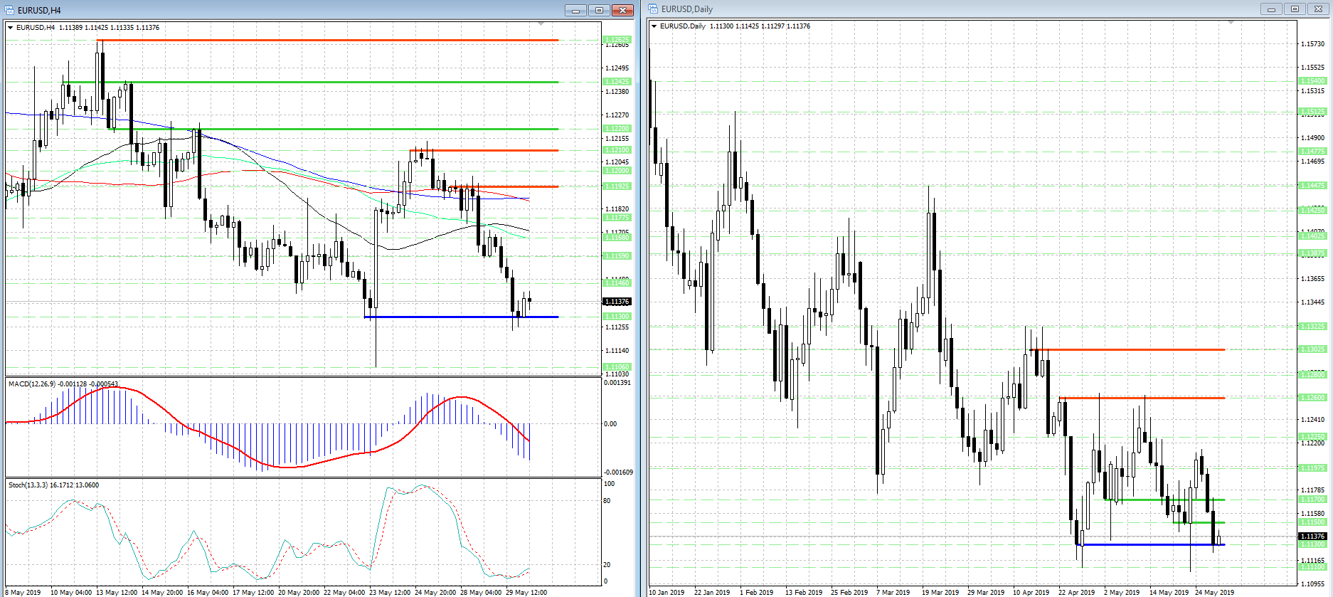Click the 1.12600 price label in Daily chart
The image size is (1333, 597).
1312,398
